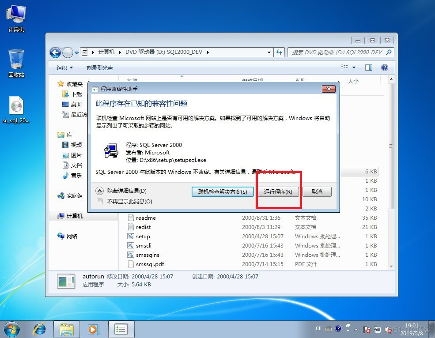Click the network tray icon
Image resolution: width=435 pixels, height=338 pixels.
[378, 330]
